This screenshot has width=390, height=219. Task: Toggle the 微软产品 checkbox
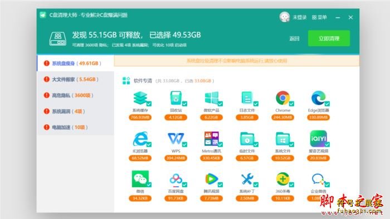(x=220, y=104)
